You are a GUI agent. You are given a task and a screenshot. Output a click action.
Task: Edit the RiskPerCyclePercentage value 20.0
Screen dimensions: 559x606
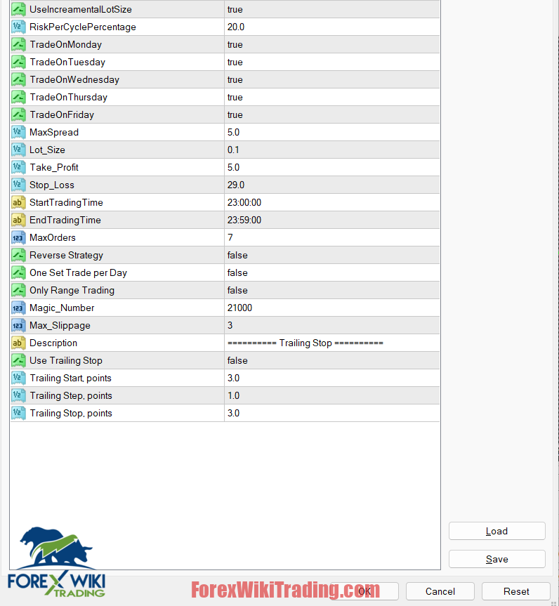click(331, 27)
